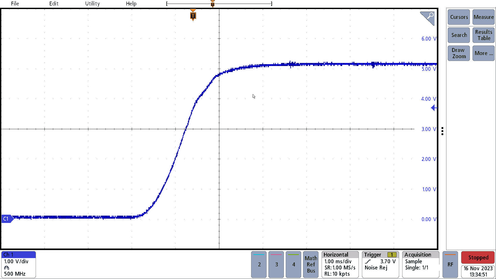This screenshot has width=496, height=279.
Task: Open the Edit menu
Action: point(54,4)
